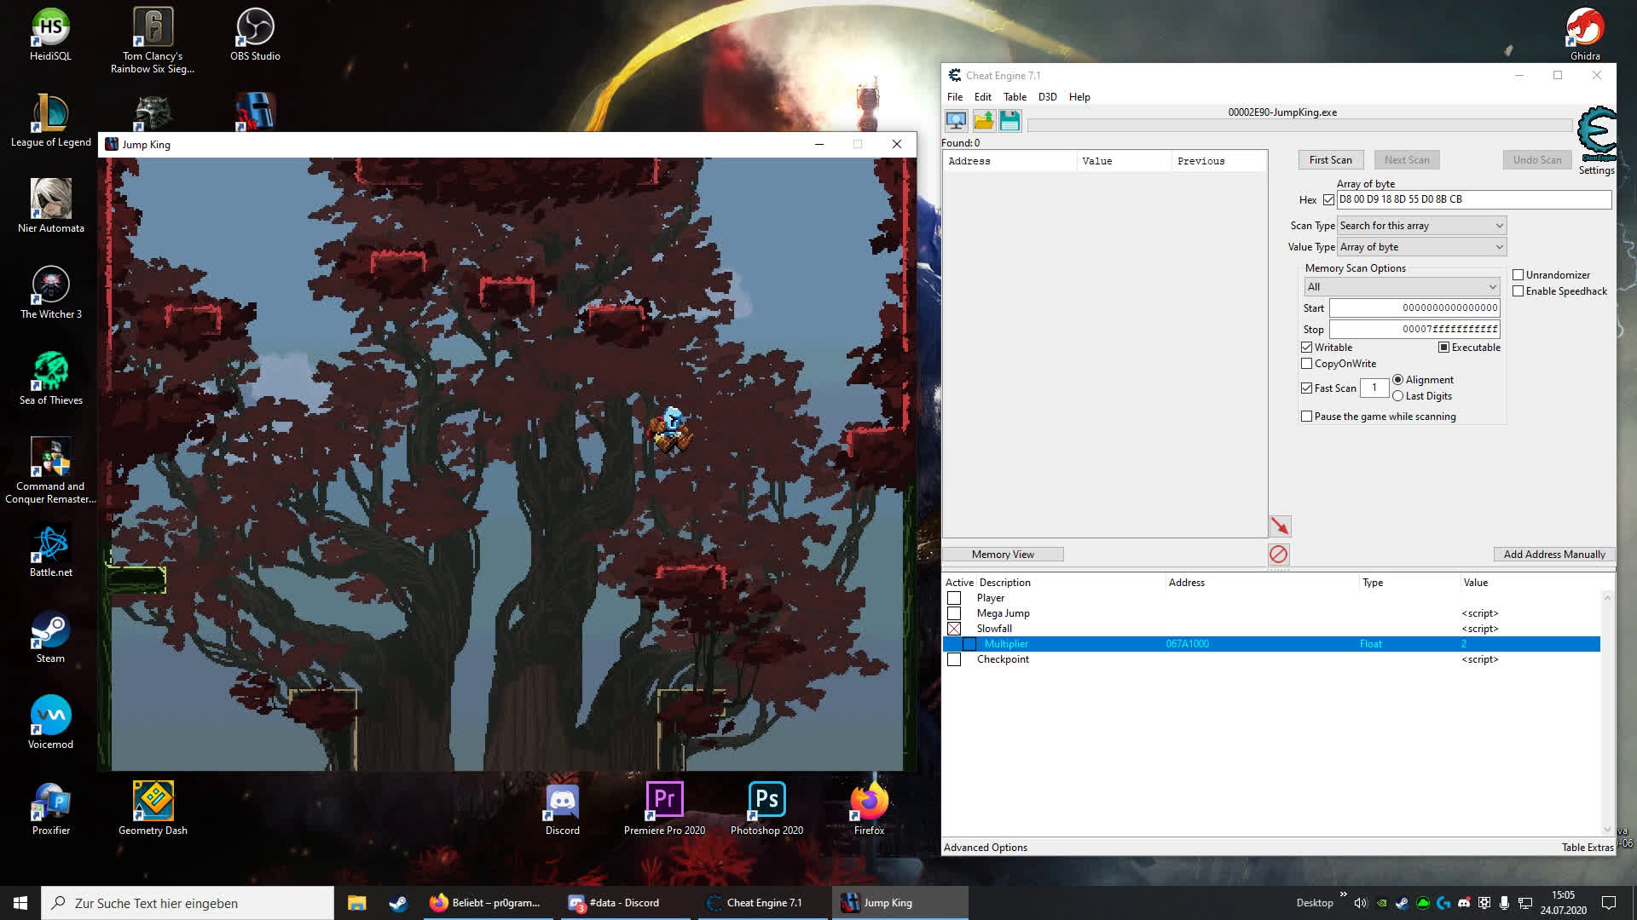Image resolution: width=1637 pixels, height=920 pixels.
Task: Launch Steam desktop shortcut
Action: pyautogui.click(x=50, y=637)
